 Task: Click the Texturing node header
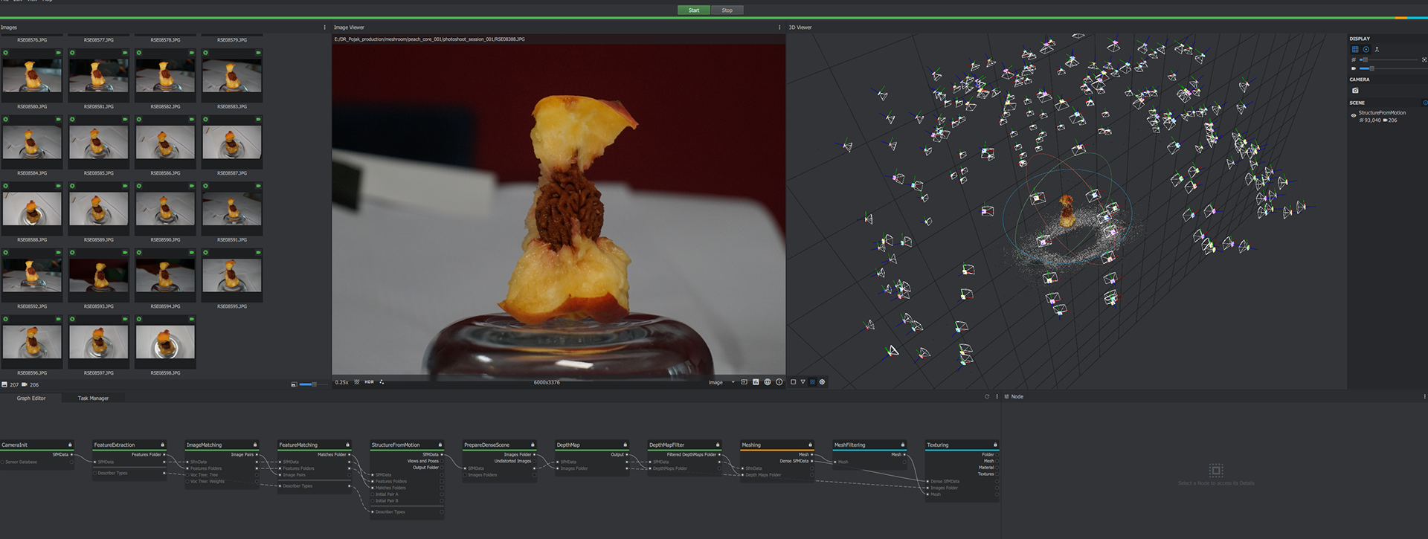click(962, 445)
